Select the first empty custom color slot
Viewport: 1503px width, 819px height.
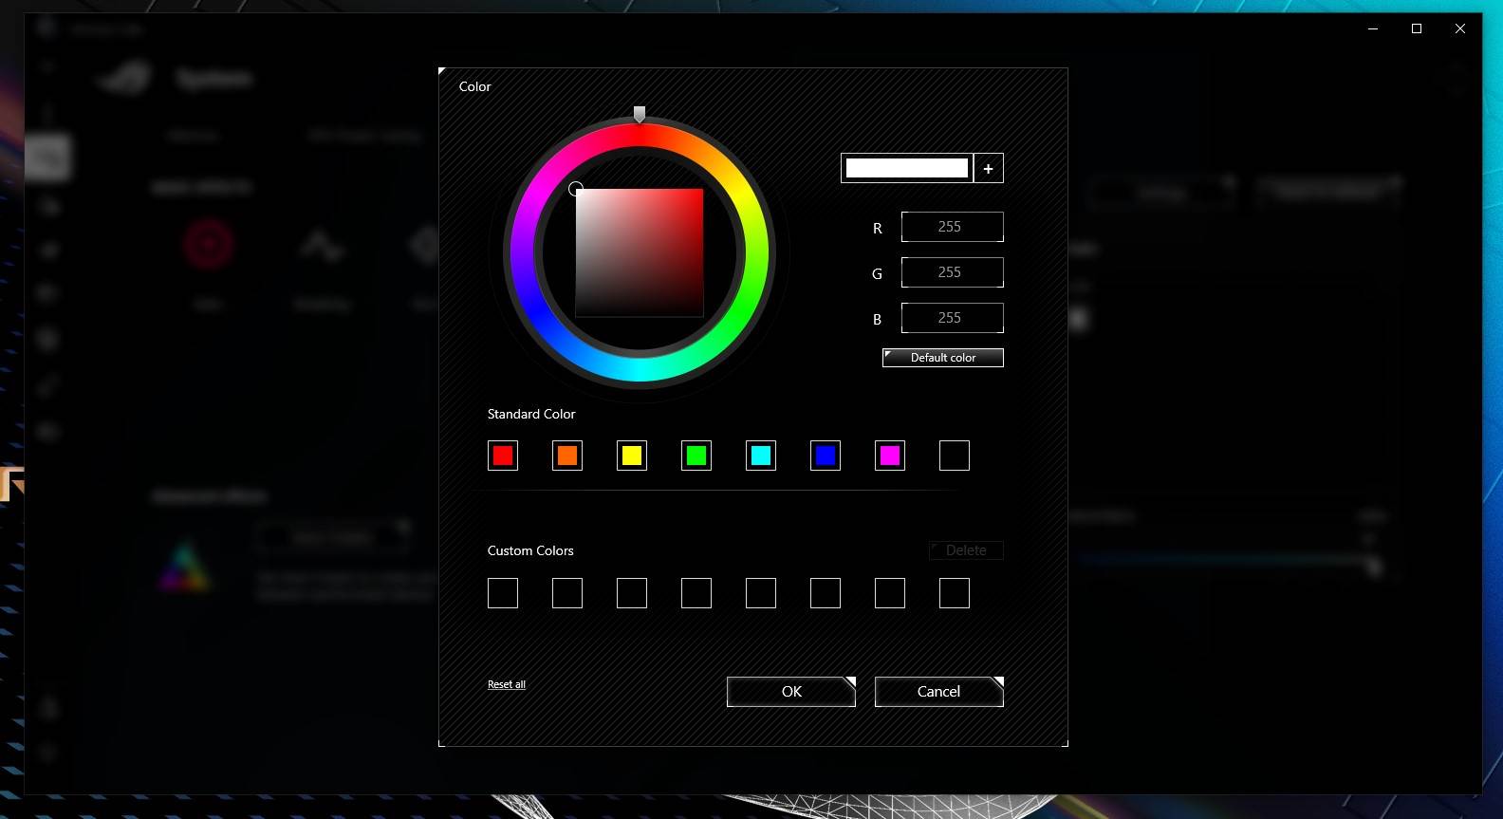503,593
